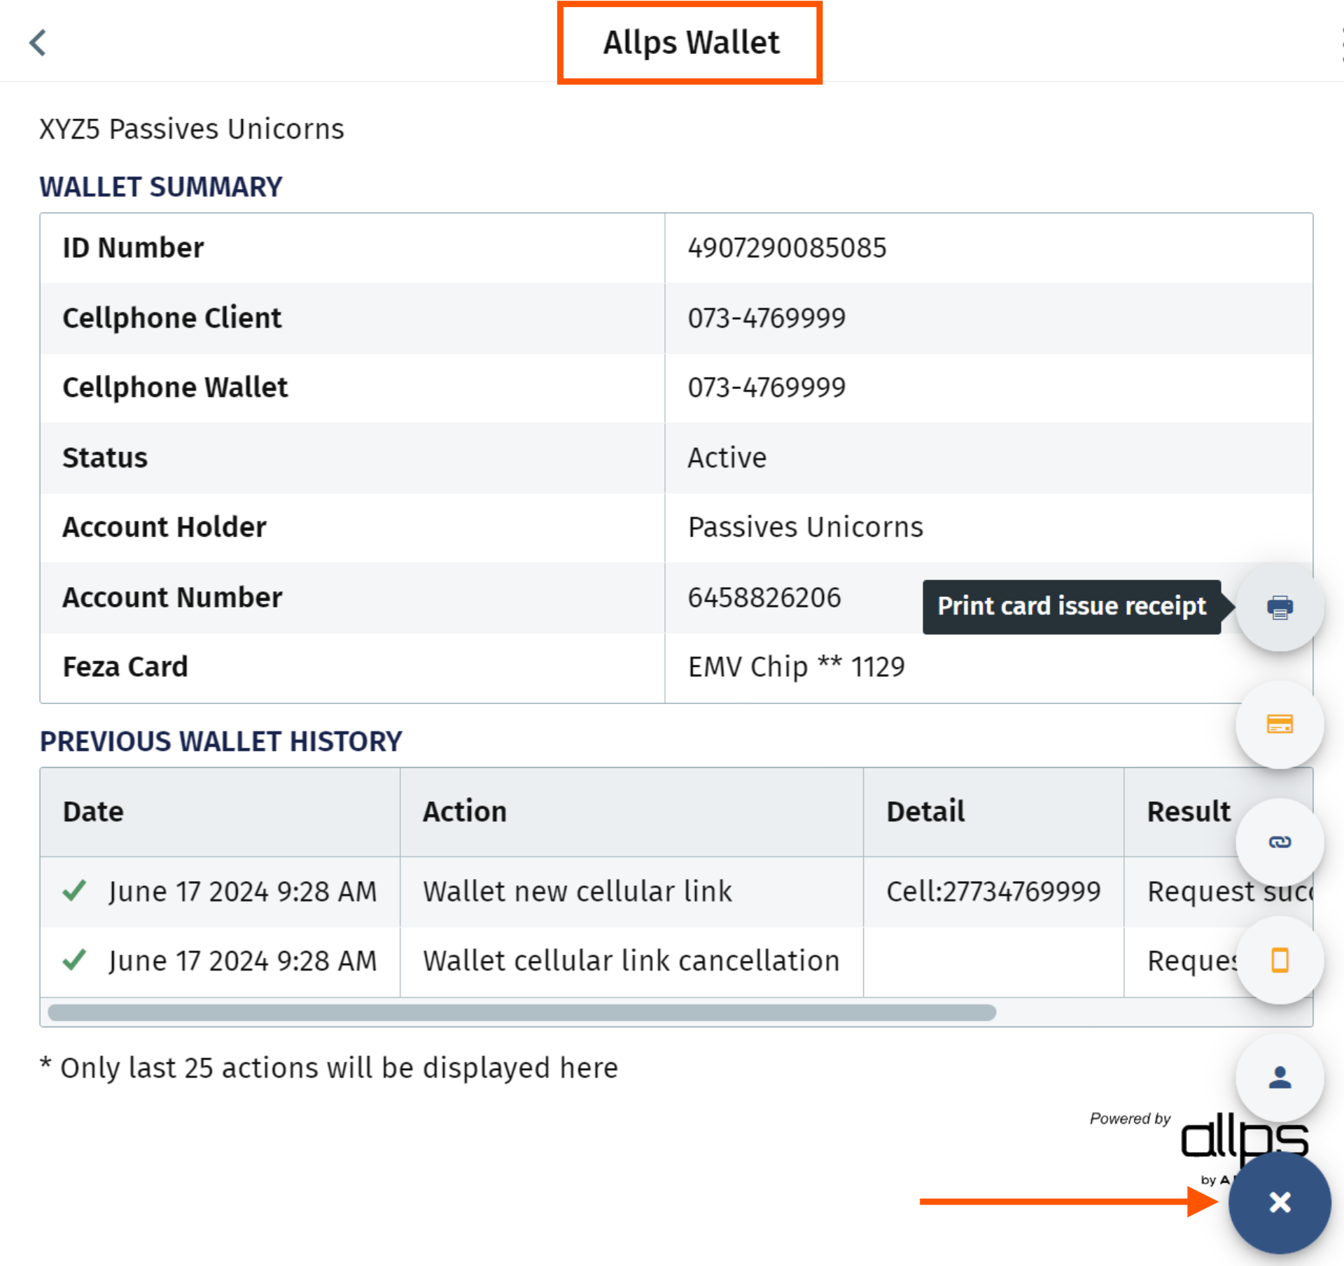Screen dimensions: 1344x1266
Task: Go back with the left chevron arrow
Action: [x=38, y=43]
